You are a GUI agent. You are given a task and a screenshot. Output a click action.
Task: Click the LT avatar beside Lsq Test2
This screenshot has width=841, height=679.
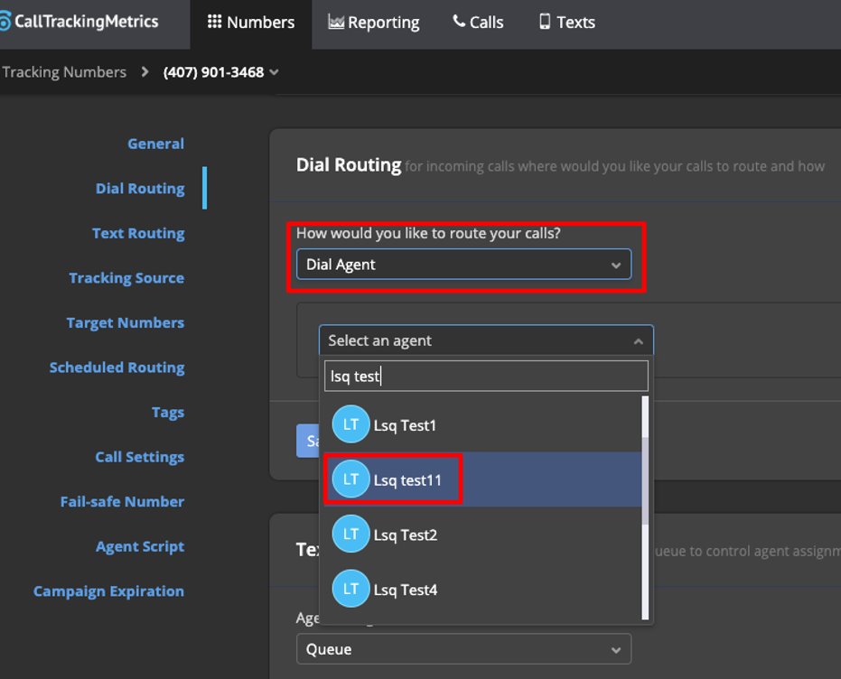click(350, 535)
